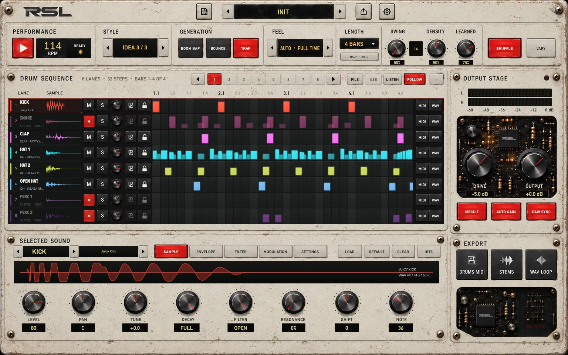Click the Vary button
Screen dimensions: 568x355
click(x=541, y=48)
